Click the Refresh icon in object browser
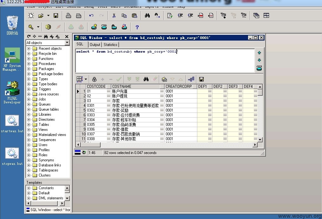The height and width of the screenshot is (219, 322). [29, 36]
